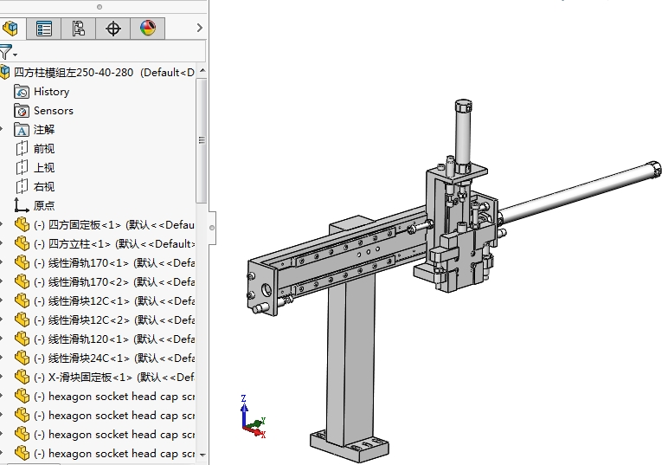Click the XYZ coordinate triad in the viewport
This screenshot has width=668, height=465.
click(253, 417)
